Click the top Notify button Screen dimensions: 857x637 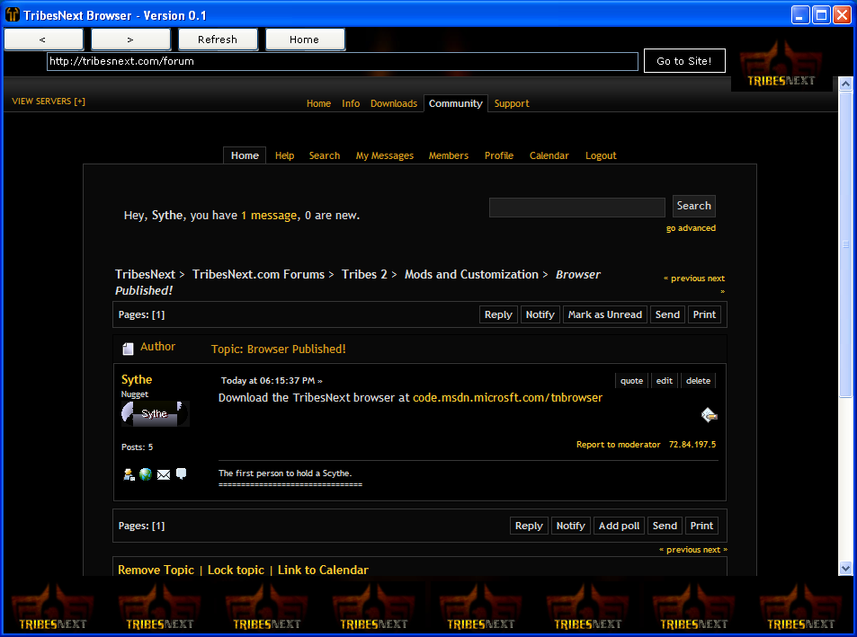click(540, 314)
